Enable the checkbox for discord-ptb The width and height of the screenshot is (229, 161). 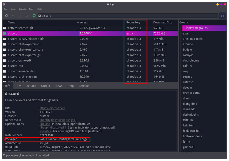click(4, 66)
